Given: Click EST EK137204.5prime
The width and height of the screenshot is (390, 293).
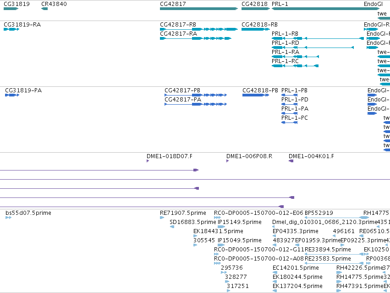Looking at the screenshot, I should pos(275,291).
